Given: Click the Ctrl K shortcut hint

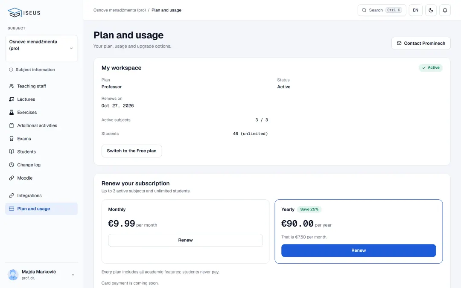Looking at the screenshot, I should tap(394, 10).
